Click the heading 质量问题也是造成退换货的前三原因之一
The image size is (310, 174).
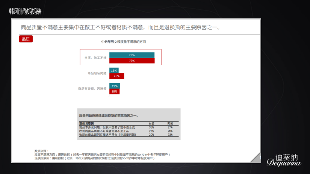(109, 115)
